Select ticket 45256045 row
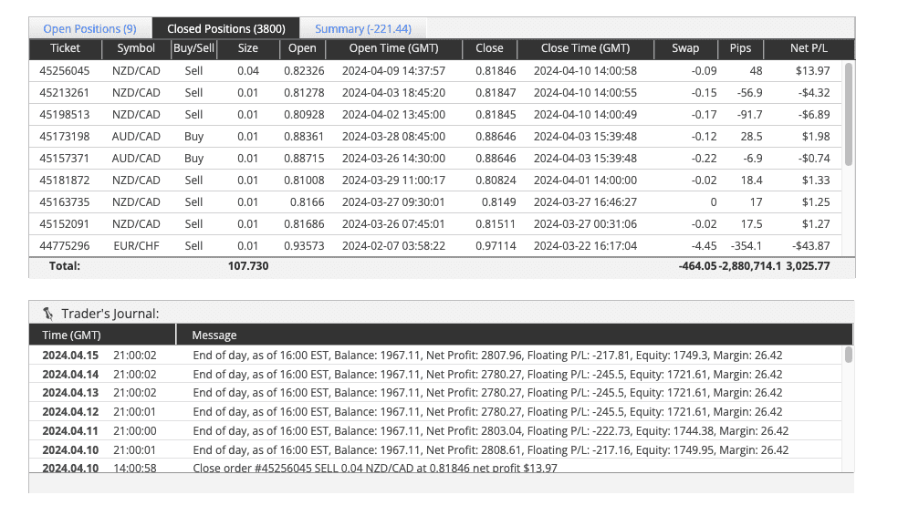This screenshot has height=516, width=898. 435,71
